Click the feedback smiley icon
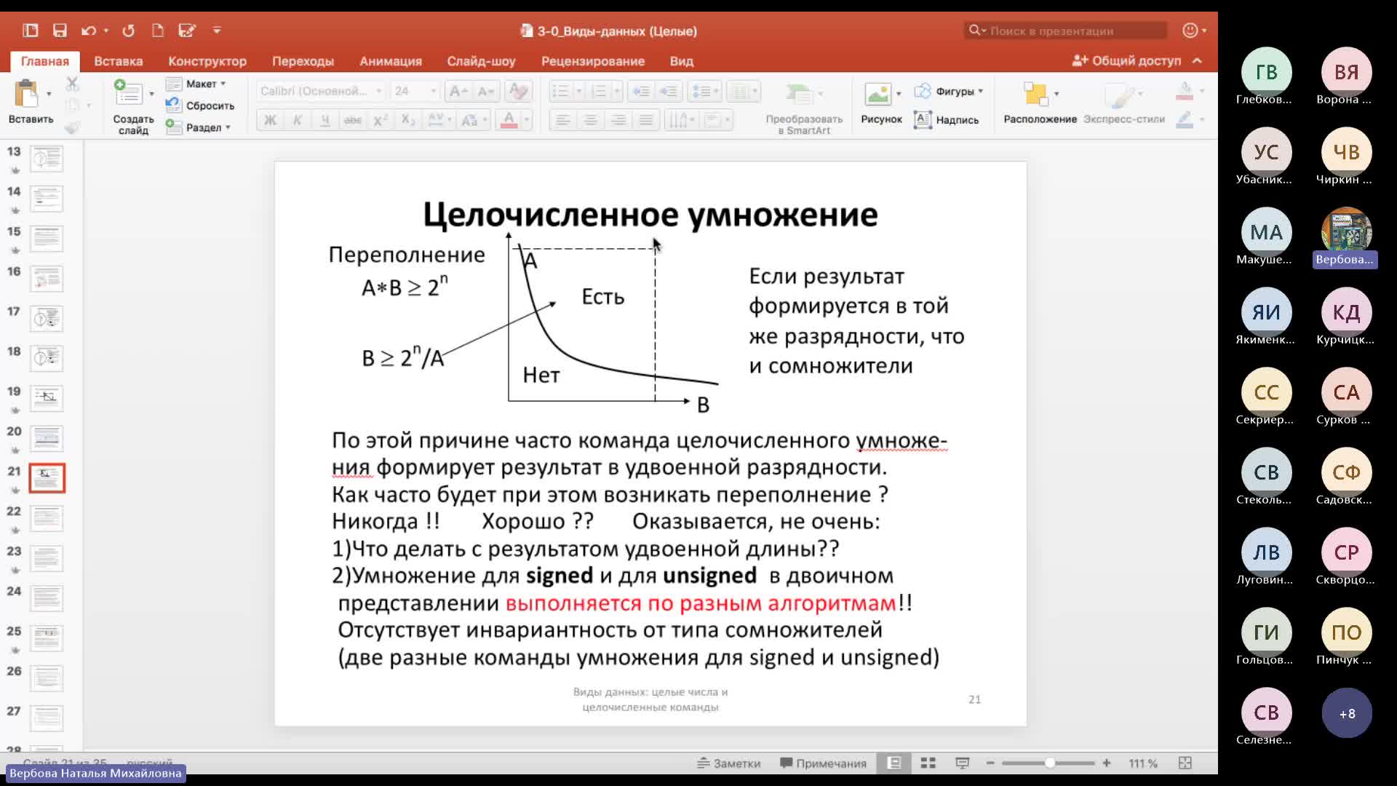 click(1190, 31)
